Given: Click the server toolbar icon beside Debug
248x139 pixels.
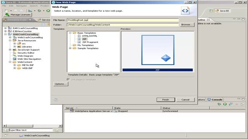Looking at the screenshot, I should 30,11.
